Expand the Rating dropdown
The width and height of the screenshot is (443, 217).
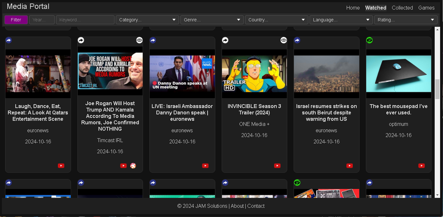406,20
